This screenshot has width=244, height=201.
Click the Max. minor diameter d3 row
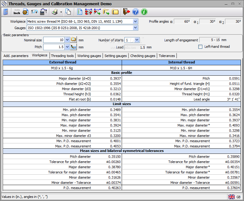click(x=63, y=136)
